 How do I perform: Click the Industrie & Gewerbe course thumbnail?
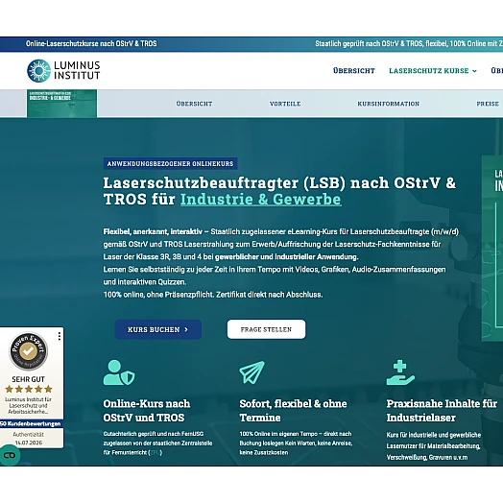(x=61, y=104)
